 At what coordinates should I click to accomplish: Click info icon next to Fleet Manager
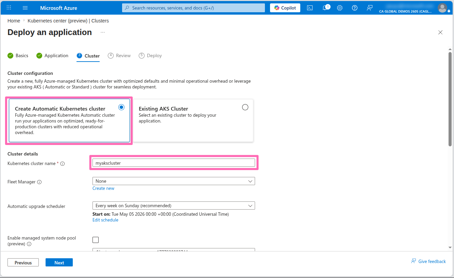click(x=39, y=182)
